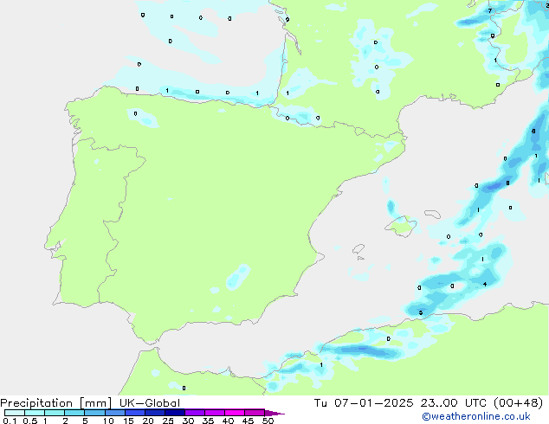The image size is (549, 424).
Task: Click the map value '7' over France
Action: 490,11
